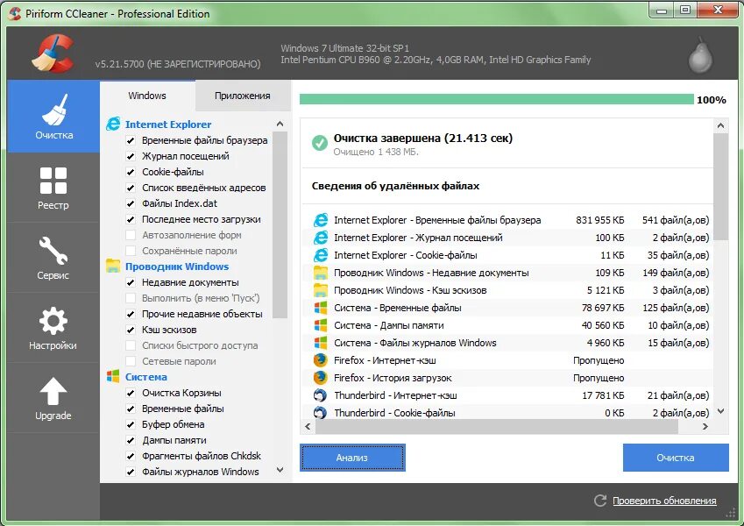Switch to the Приложения tab

click(243, 96)
